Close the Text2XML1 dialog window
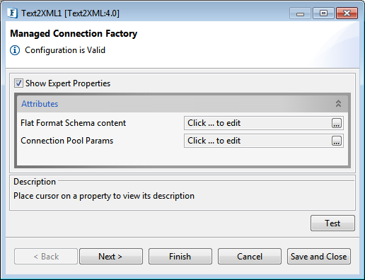 [347, 13]
